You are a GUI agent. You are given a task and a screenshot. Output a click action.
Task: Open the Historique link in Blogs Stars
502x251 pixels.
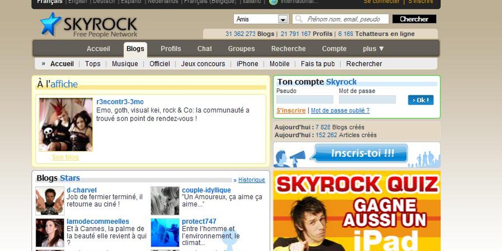(251, 180)
